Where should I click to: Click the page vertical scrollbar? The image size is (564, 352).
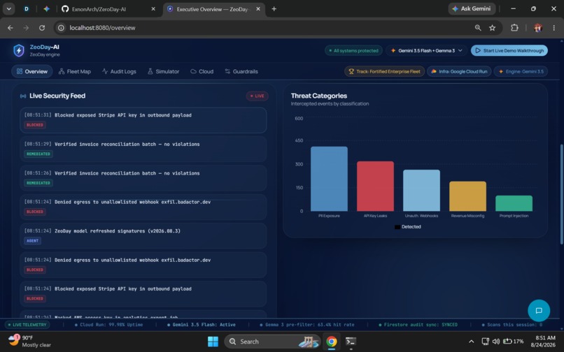tap(562, 194)
